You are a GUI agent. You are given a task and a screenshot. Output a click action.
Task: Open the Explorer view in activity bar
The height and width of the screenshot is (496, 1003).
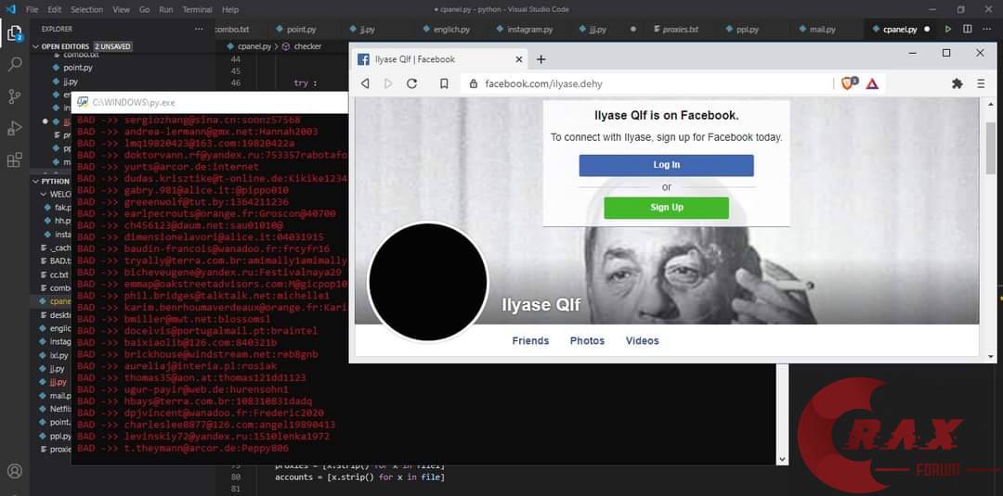point(14,33)
